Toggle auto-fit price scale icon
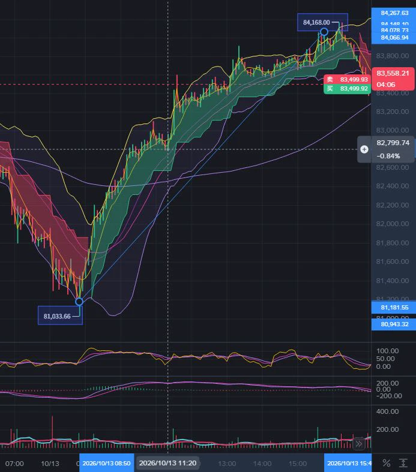Screen dimensions: 416x472 [403, 463]
